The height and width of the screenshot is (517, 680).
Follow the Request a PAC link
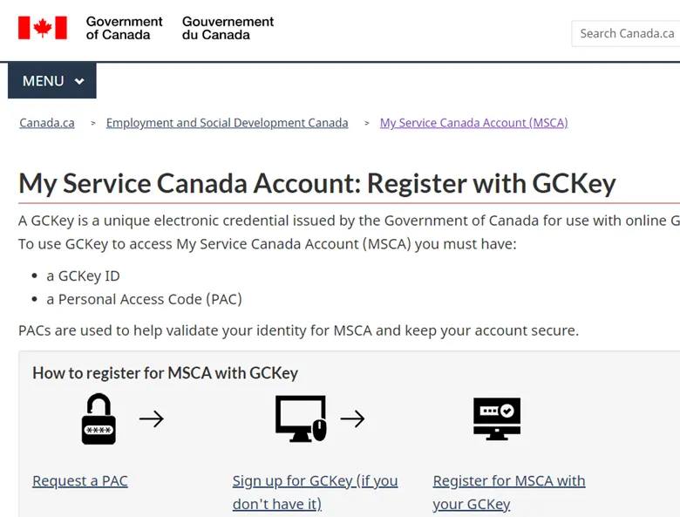[x=80, y=480]
